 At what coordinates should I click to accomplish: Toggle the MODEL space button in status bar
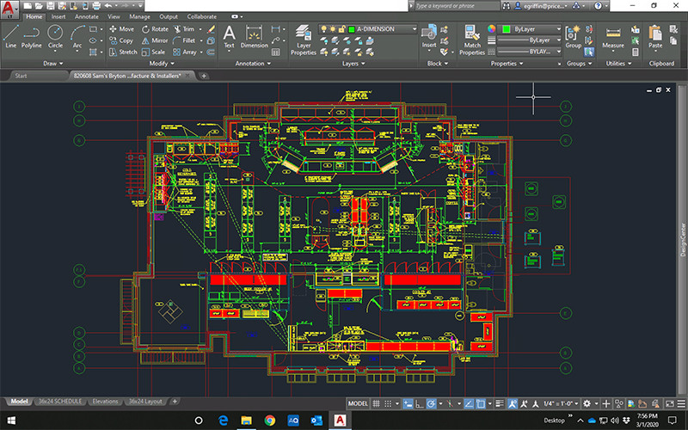(x=358, y=402)
